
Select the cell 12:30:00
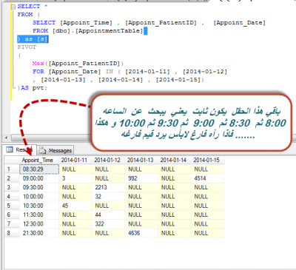[x=39, y=224]
